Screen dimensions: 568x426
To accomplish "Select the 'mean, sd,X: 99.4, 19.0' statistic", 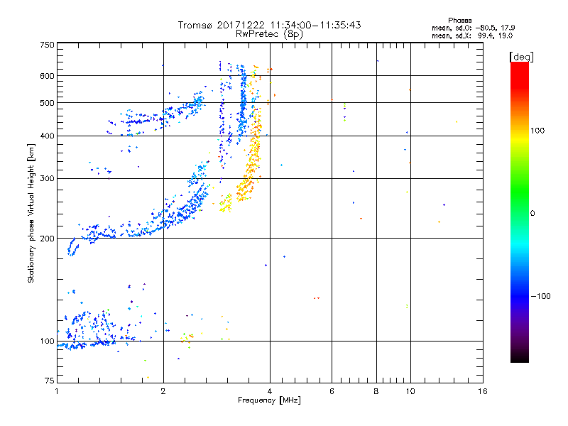I will click(x=472, y=36).
